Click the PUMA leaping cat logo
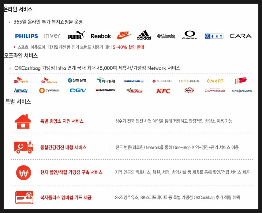Viewport: 262px width, 213px height. (x=76, y=35)
